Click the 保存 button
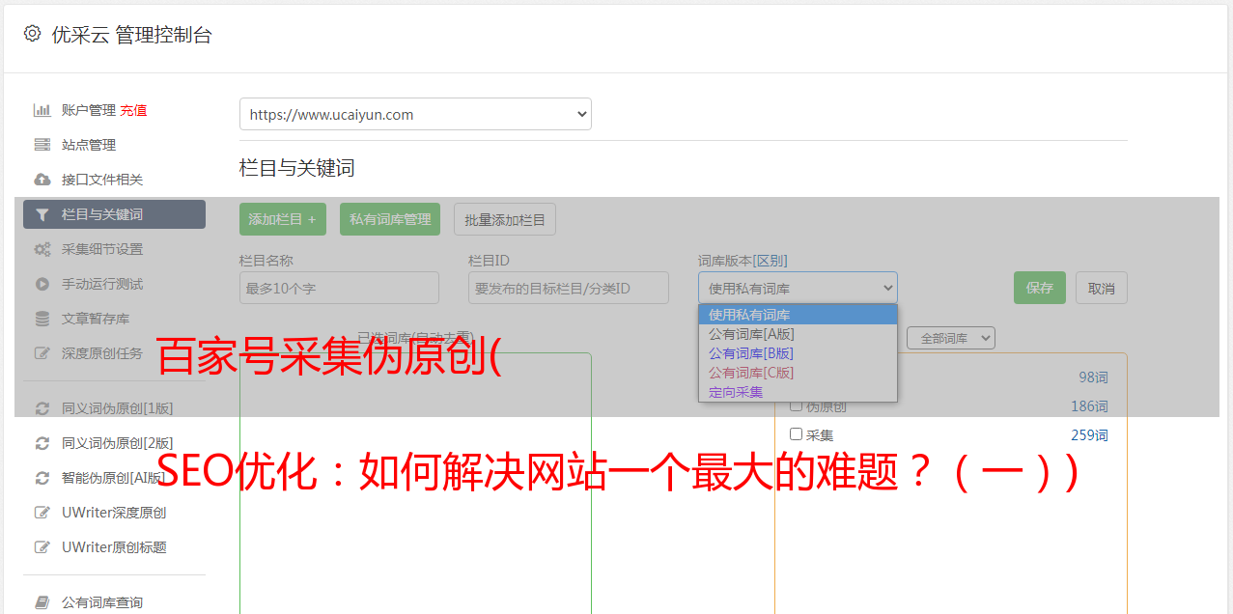Image resolution: width=1233 pixels, height=614 pixels. [1039, 288]
